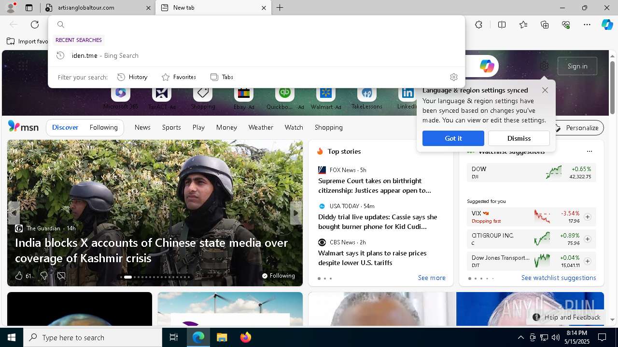
Task: Open the Ebay Ad shortcut tile
Action: coord(244,98)
